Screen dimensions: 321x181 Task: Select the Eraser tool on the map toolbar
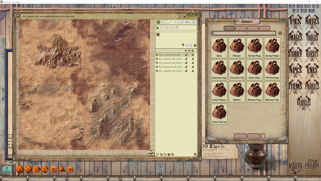[x=177, y=27]
